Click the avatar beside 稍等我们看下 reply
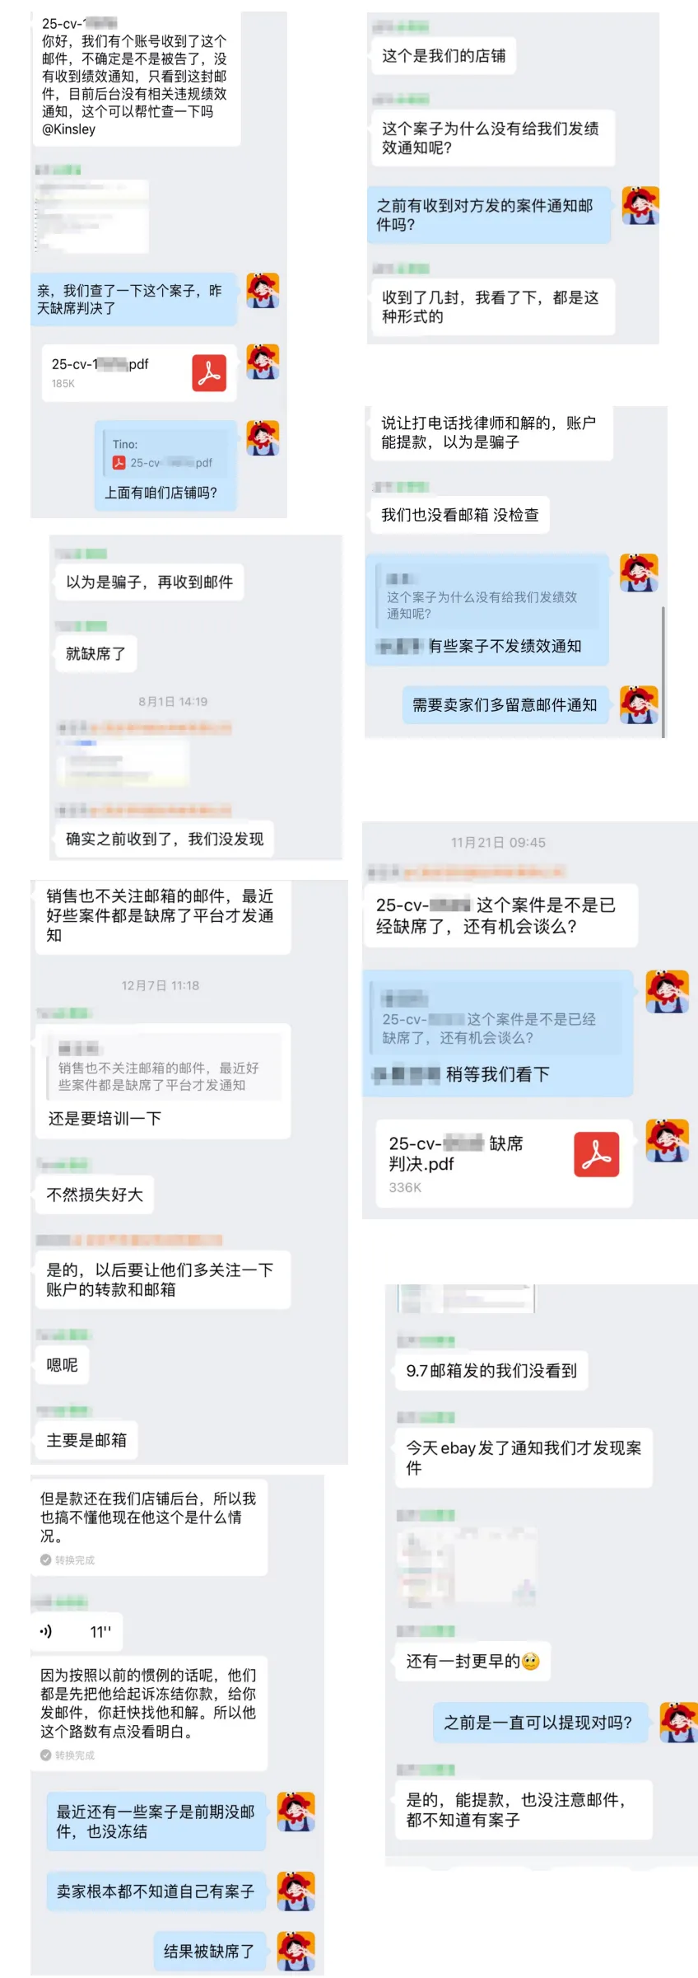The image size is (698, 1978). tap(667, 991)
